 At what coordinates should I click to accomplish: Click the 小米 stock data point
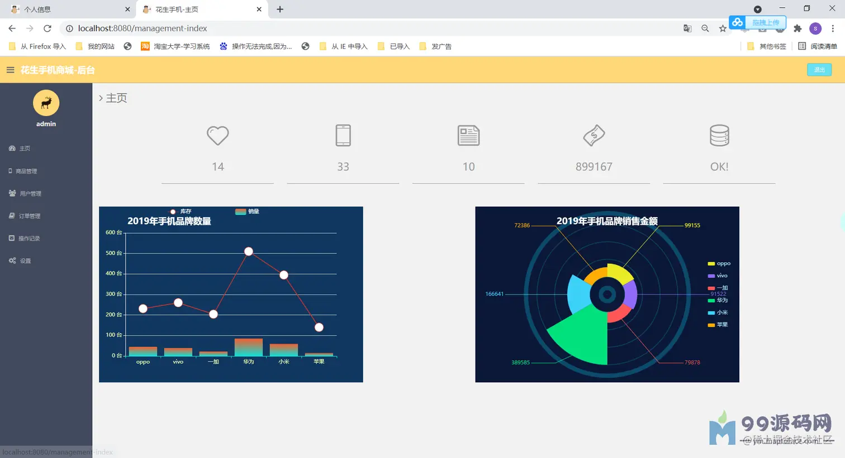(x=284, y=275)
